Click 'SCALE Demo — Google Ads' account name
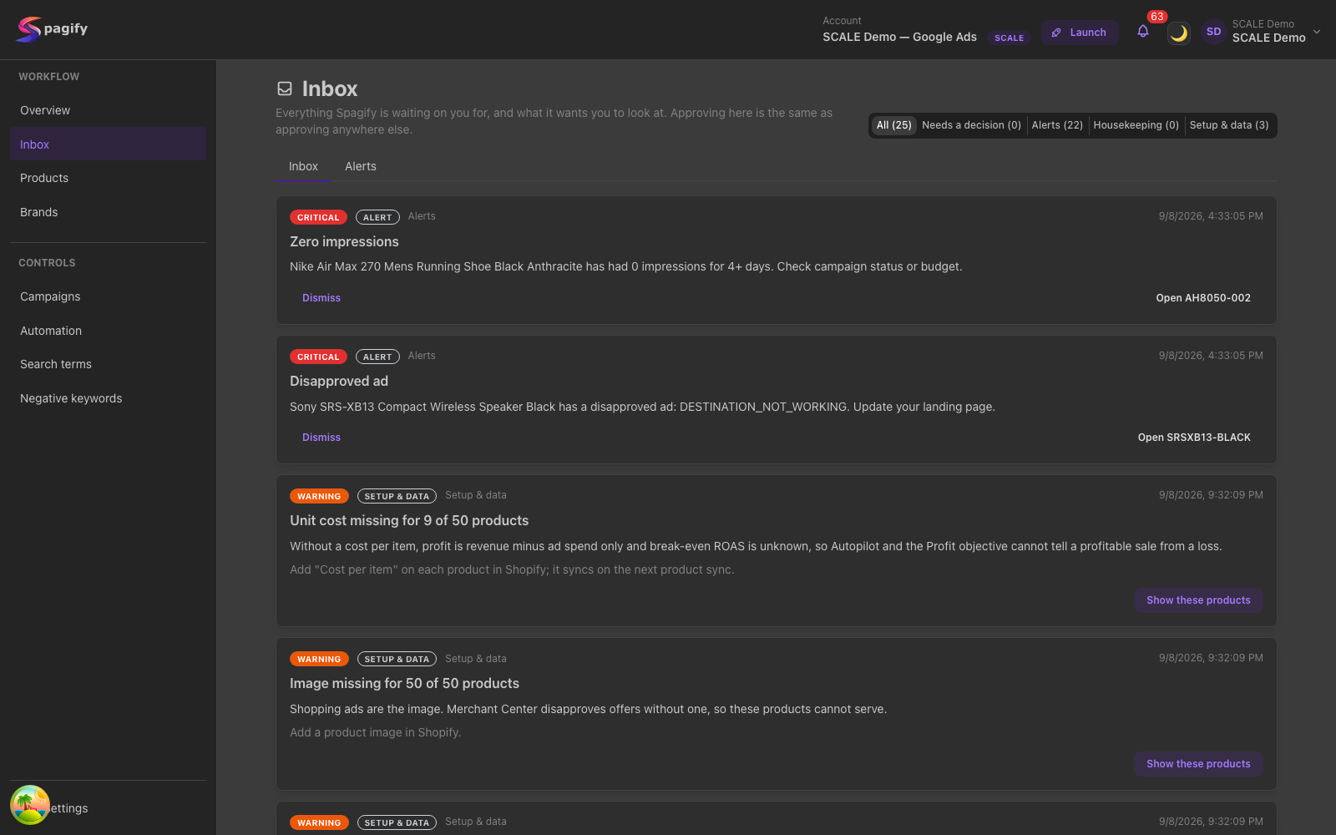Viewport: 1336px width, 835px height. click(899, 37)
